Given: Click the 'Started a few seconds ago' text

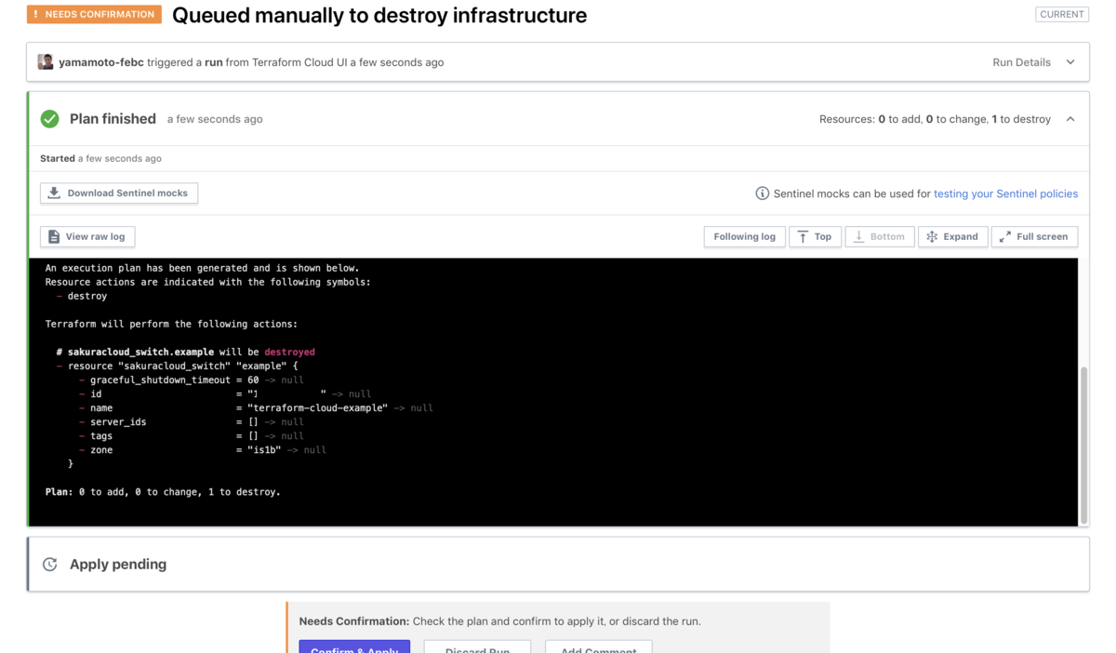Looking at the screenshot, I should [100, 158].
